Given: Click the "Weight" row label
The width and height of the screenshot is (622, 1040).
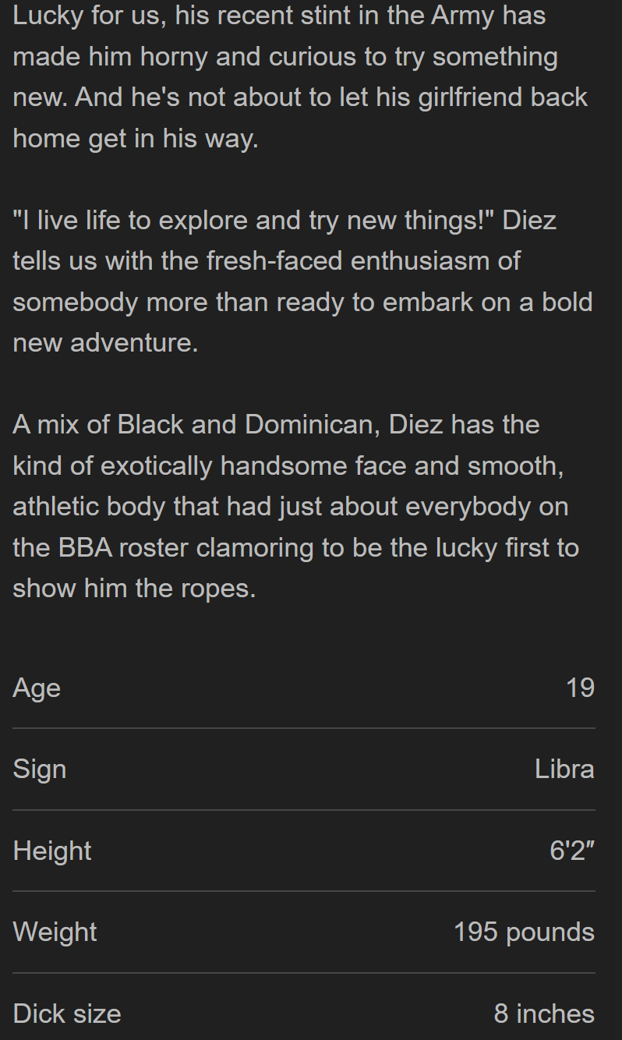Looking at the screenshot, I should 55,932.
